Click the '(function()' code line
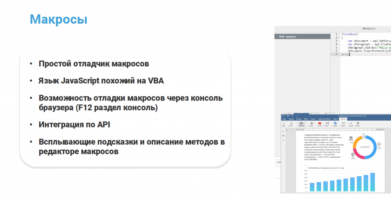This screenshot has height=198, width=391. pos(350,34)
